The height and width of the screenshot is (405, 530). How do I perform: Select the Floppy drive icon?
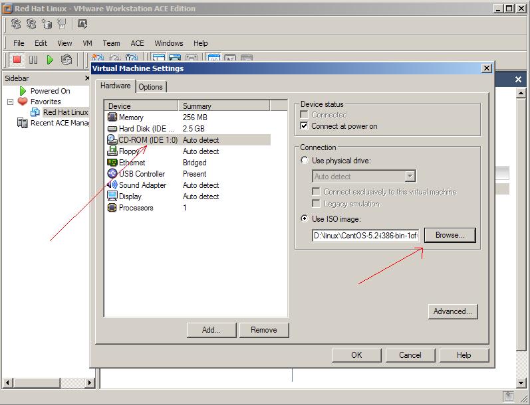112,151
